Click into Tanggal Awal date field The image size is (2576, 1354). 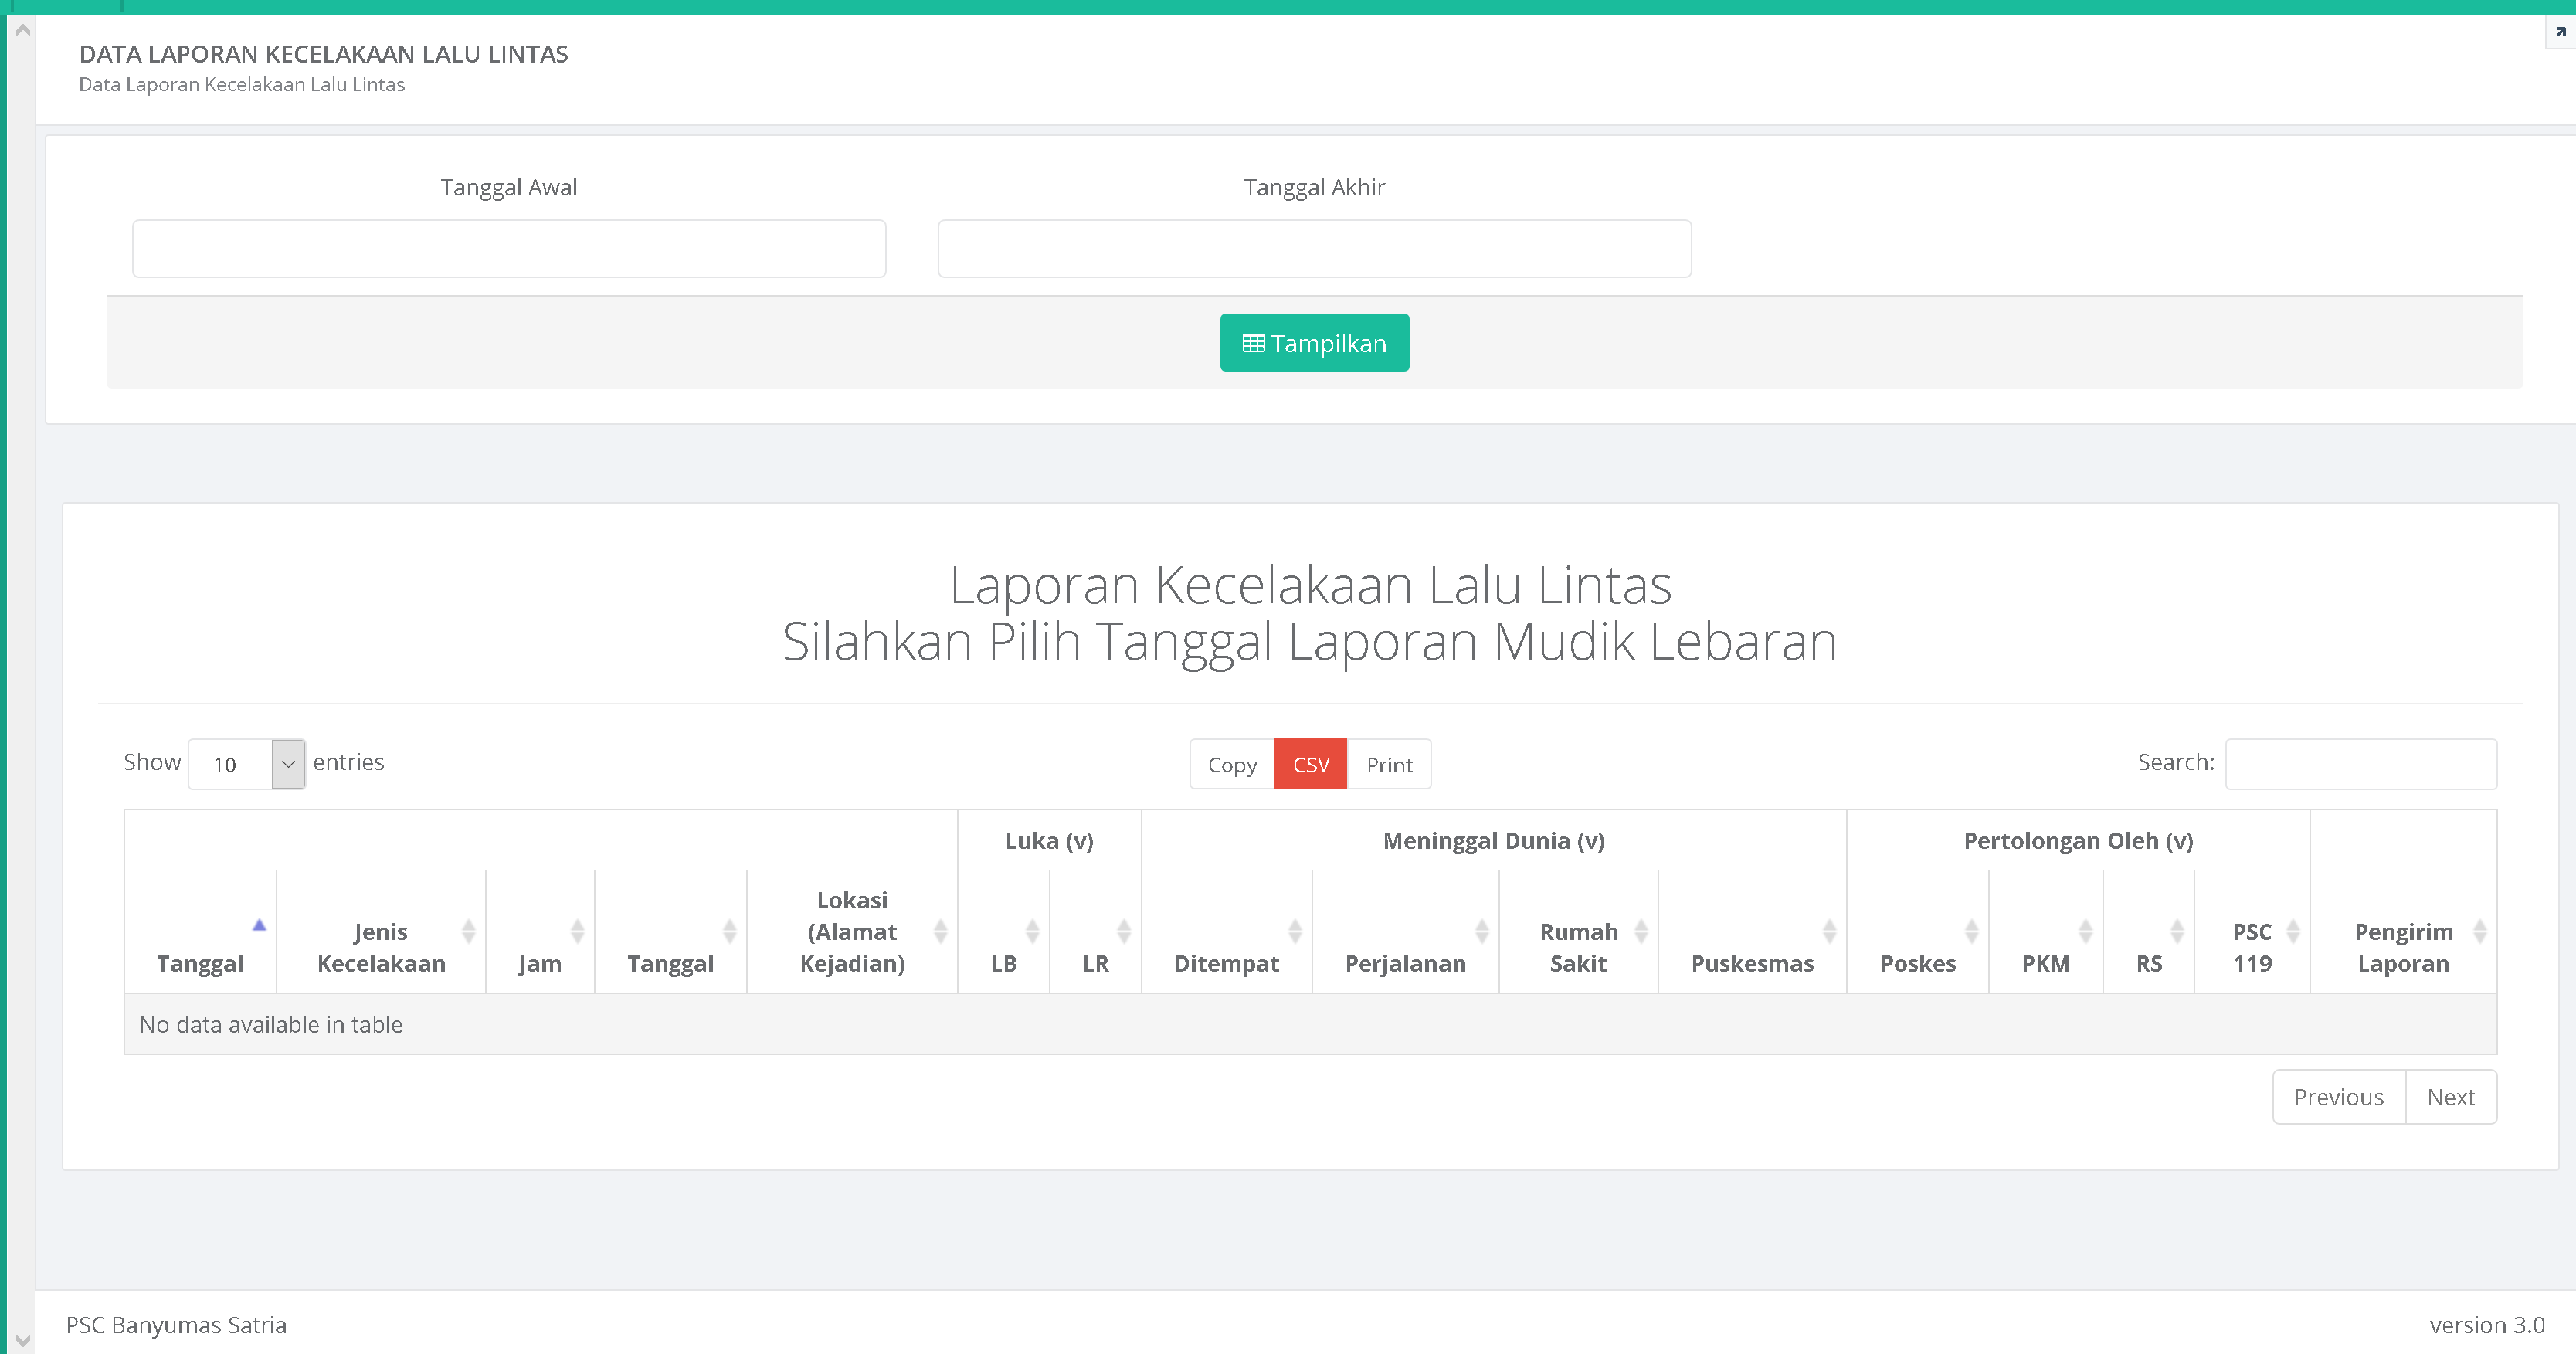tap(508, 248)
